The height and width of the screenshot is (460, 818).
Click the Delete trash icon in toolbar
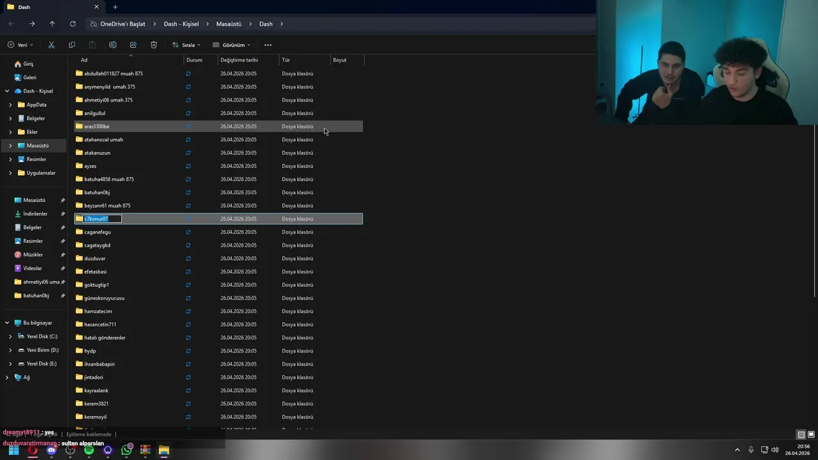153,45
